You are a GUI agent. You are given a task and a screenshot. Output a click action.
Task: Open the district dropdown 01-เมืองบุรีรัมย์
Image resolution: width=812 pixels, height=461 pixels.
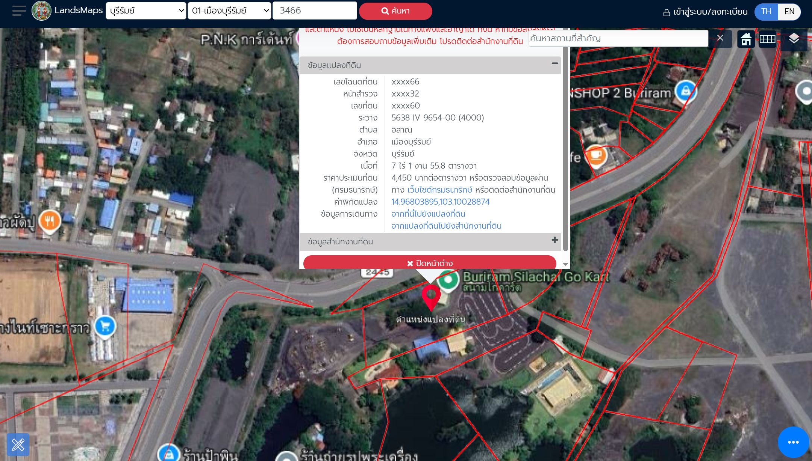coord(229,11)
